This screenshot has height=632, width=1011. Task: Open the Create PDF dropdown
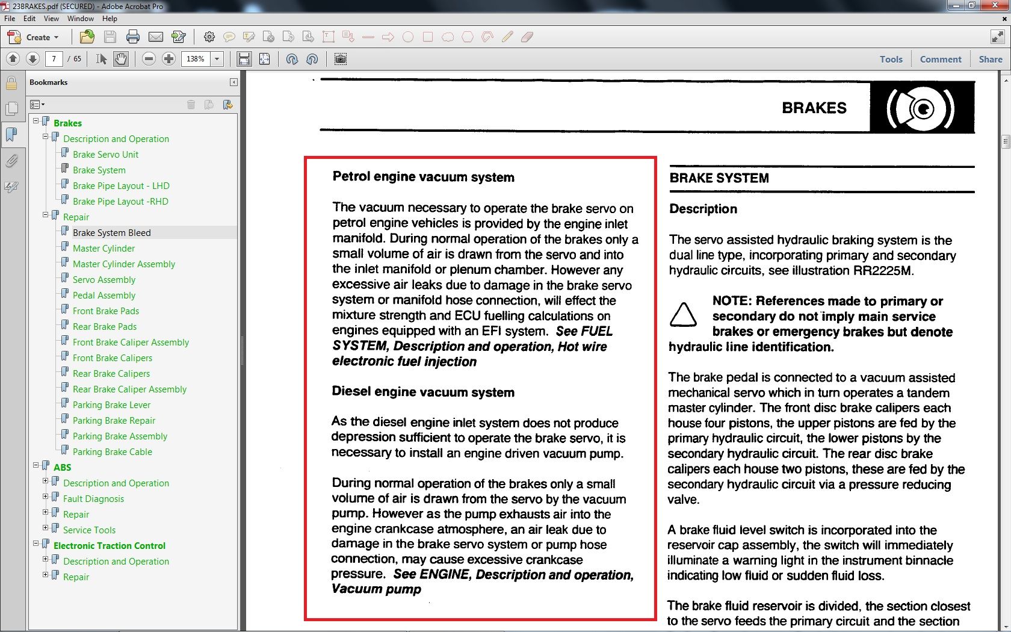point(33,37)
